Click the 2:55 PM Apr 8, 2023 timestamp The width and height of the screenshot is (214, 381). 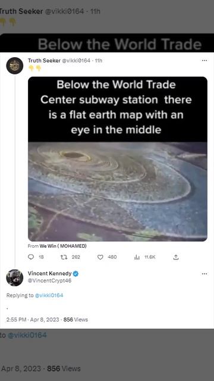click(33, 320)
